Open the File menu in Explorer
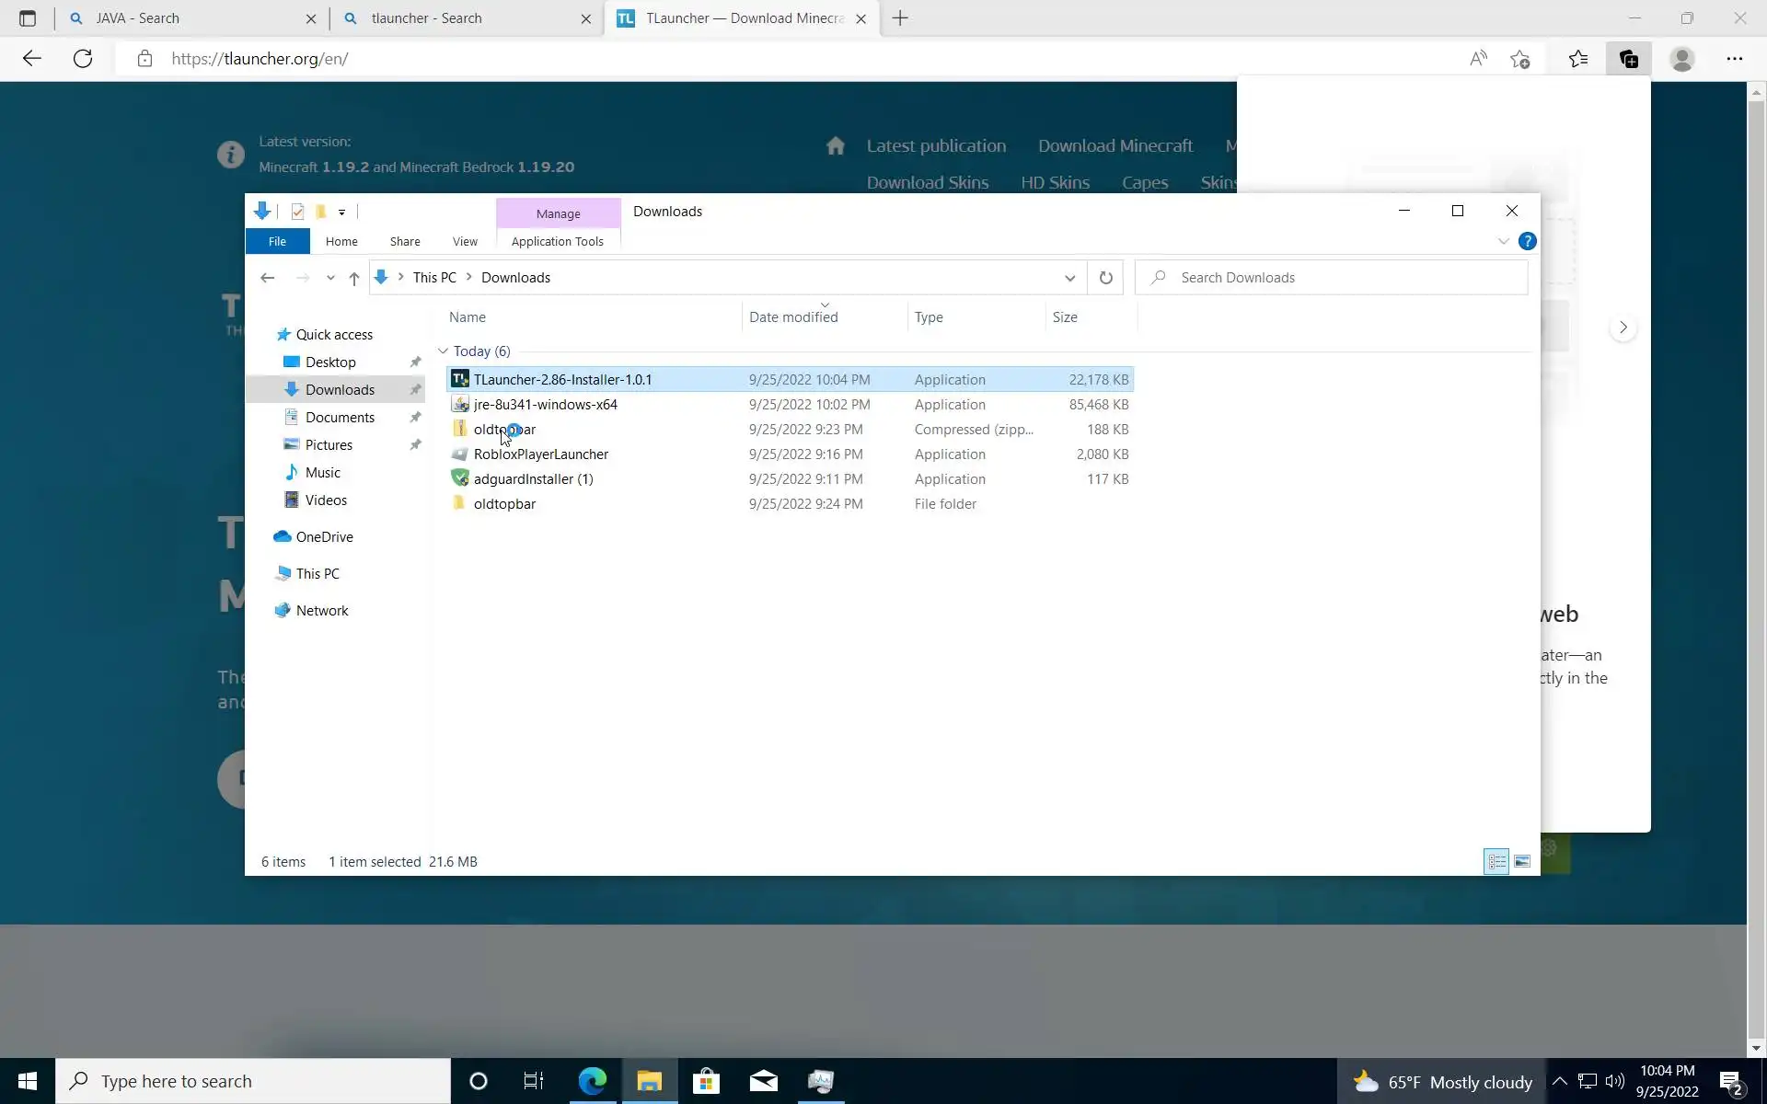Viewport: 1767px width, 1104px height. [277, 241]
